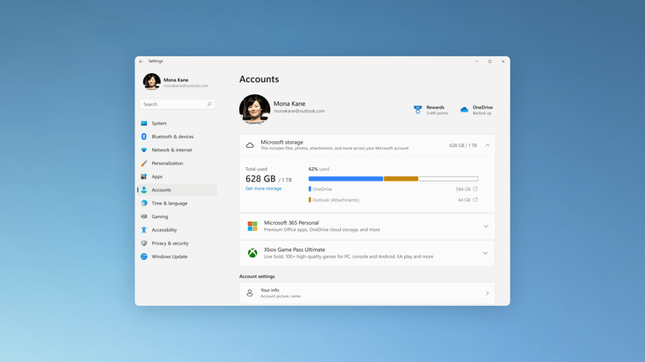
Task: Click the OneDrive storage row label
Action: coord(322,189)
